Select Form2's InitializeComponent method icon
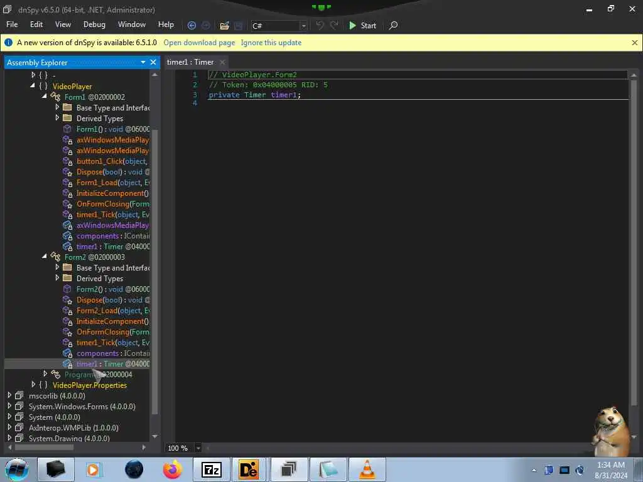This screenshot has width=643, height=482. [67, 321]
